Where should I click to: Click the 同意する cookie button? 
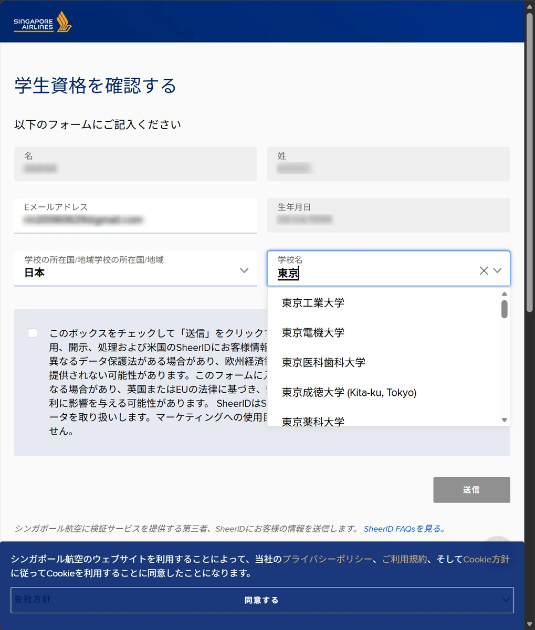pyautogui.click(x=262, y=600)
